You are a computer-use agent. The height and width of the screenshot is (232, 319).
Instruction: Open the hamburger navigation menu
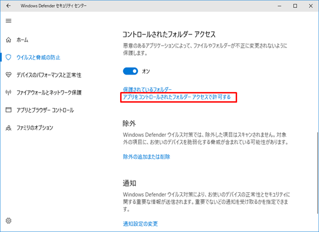coord(8,21)
